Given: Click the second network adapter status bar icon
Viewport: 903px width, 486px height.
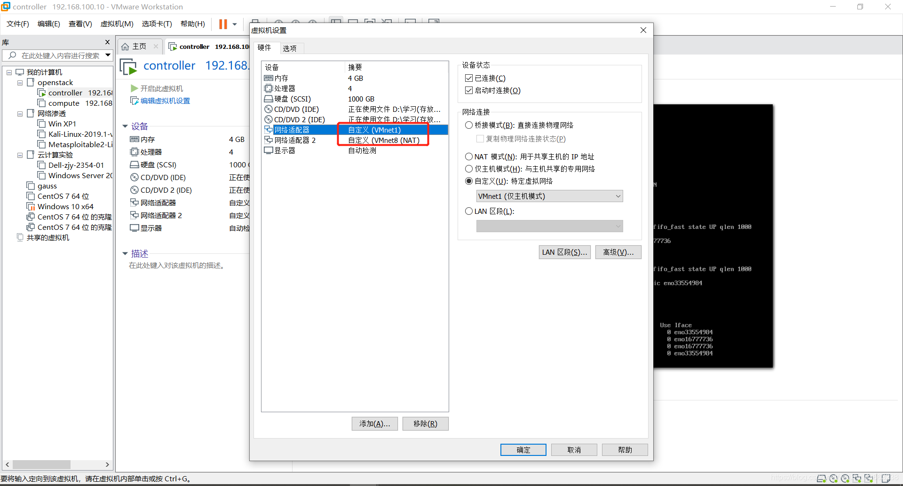Looking at the screenshot, I should coord(869,478).
